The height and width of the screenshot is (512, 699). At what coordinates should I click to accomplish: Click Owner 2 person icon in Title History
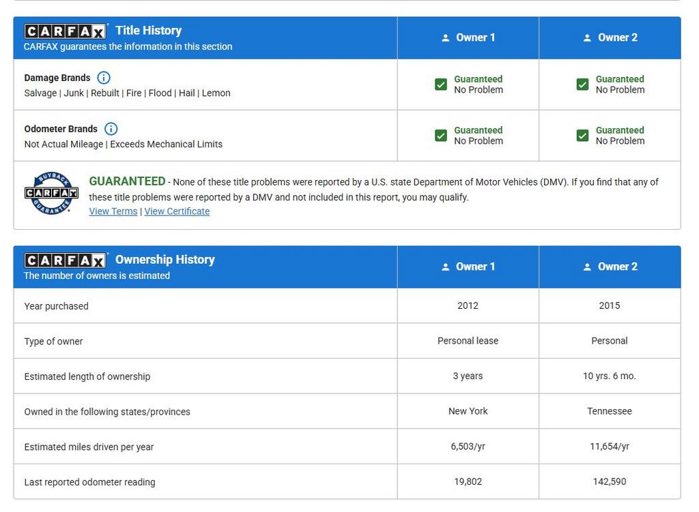click(x=587, y=38)
